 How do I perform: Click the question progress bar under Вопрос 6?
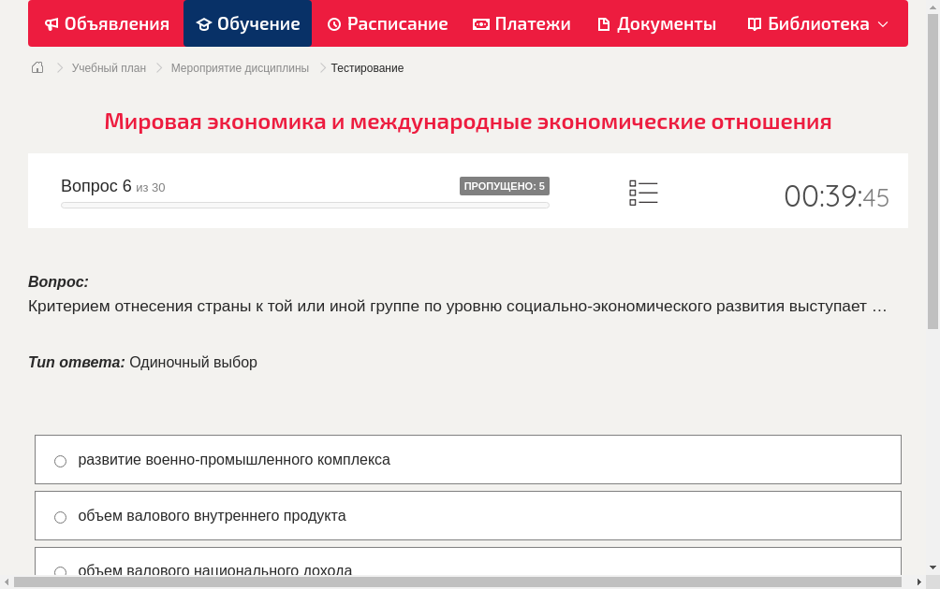tap(304, 205)
